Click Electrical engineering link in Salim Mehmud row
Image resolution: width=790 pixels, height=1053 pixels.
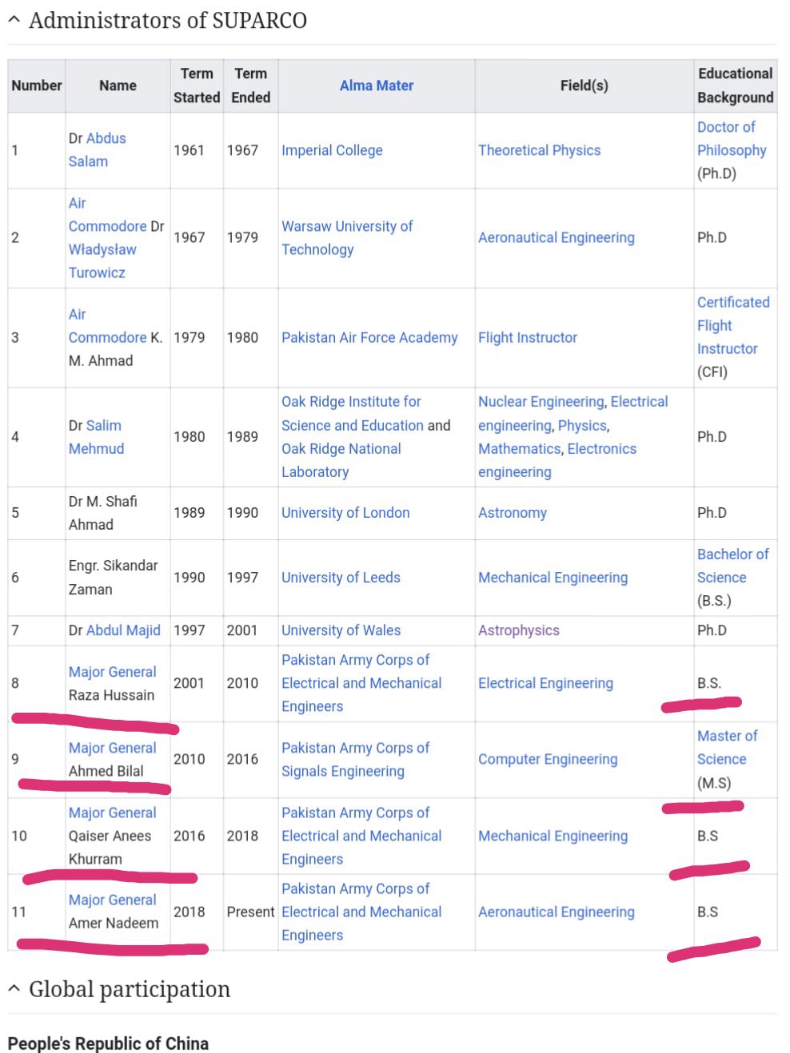pyautogui.click(x=573, y=413)
